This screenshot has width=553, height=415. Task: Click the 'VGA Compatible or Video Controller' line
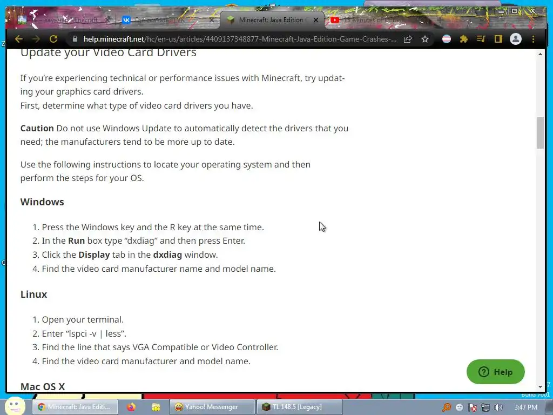160,347
